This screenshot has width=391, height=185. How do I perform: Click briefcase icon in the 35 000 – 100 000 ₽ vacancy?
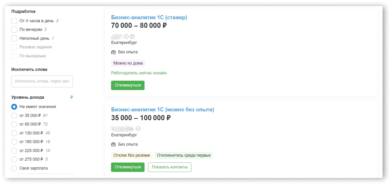tap(113, 144)
